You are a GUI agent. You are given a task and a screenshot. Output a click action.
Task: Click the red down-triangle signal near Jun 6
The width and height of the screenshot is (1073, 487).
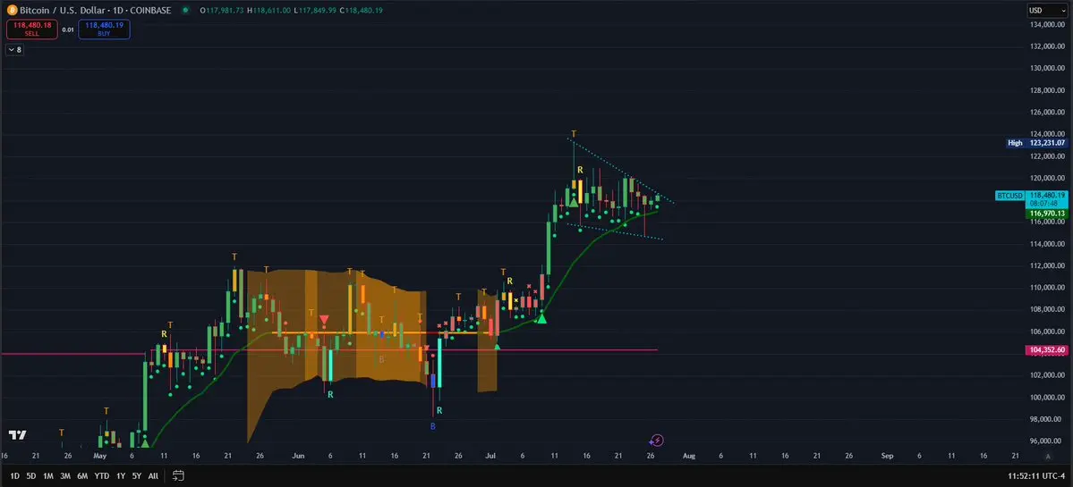324,319
